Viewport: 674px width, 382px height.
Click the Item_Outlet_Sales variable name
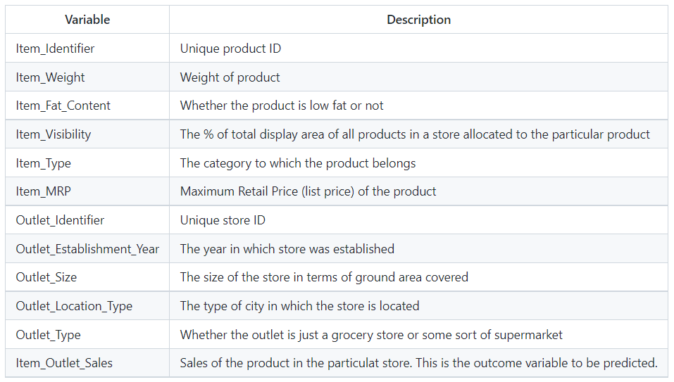pos(64,363)
